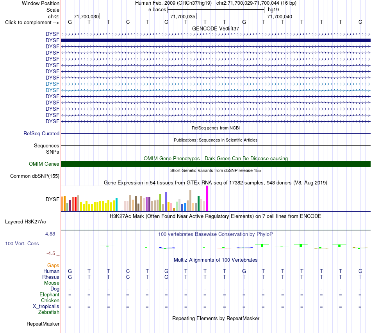Click the tall magenta bar in GTEx chart

tap(207, 198)
